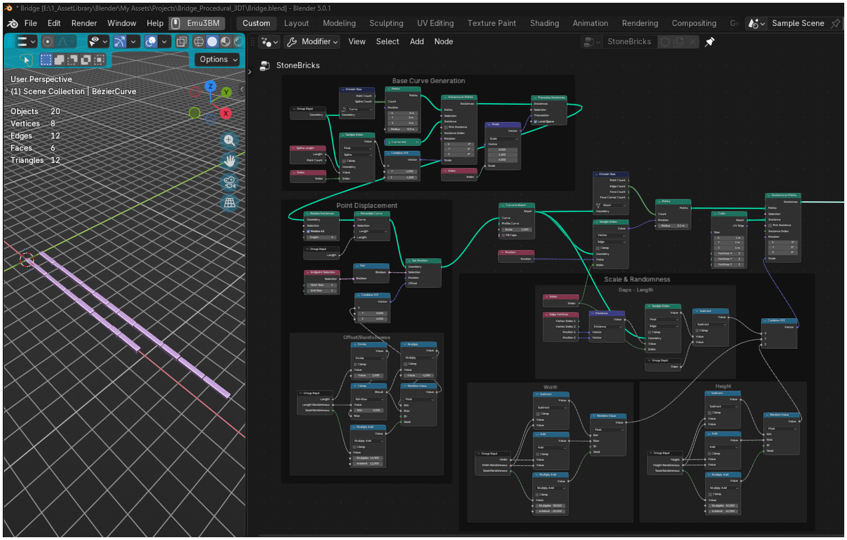The image size is (847, 540).
Task: Click the blue Z axis on navigation gizmo
Action: [211, 86]
